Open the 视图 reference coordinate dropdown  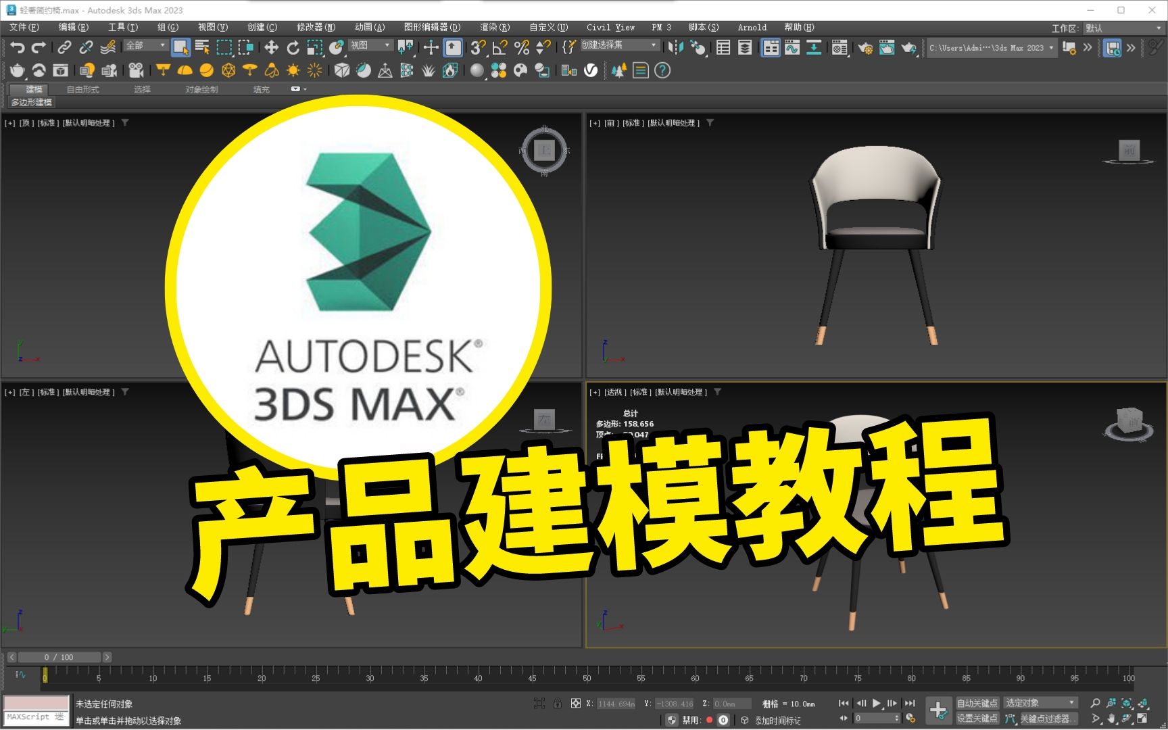pyautogui.click(x=370, y=45)
